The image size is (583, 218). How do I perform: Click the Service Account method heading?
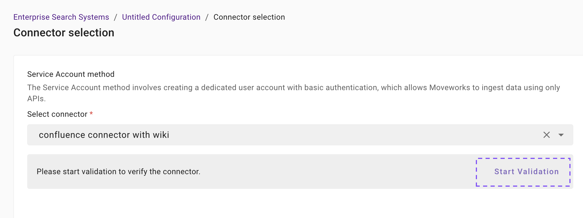click(71, 74)
